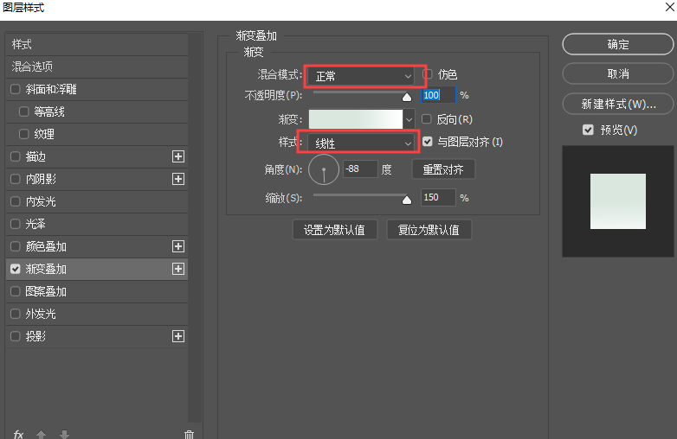
Task: Open the fx effects menu icon
Action: coord(18,435)
